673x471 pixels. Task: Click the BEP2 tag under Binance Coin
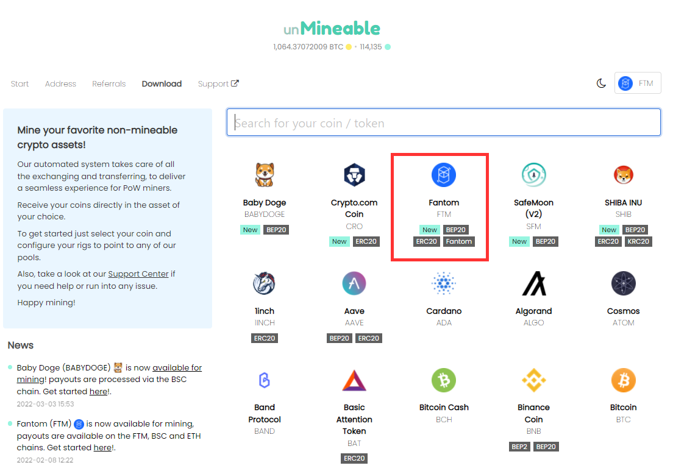click(x=519, y=447)
